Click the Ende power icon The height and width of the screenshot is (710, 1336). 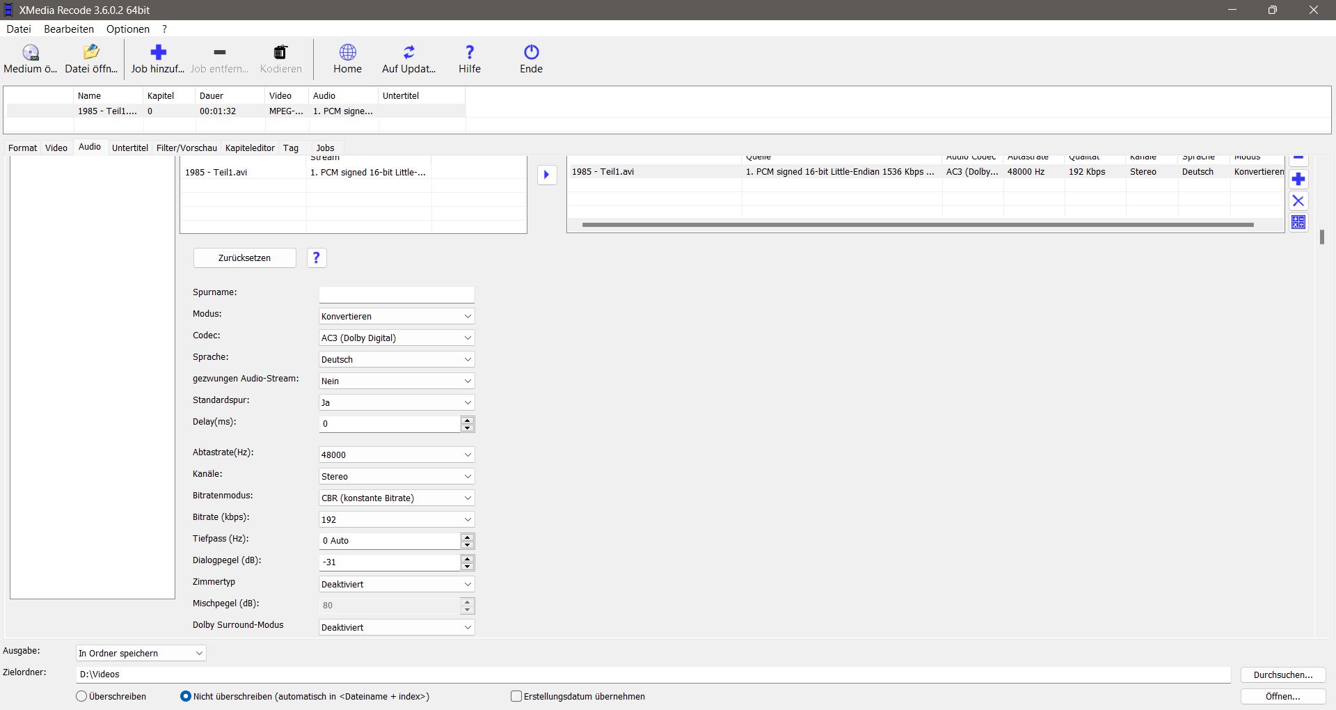point(531,52)
